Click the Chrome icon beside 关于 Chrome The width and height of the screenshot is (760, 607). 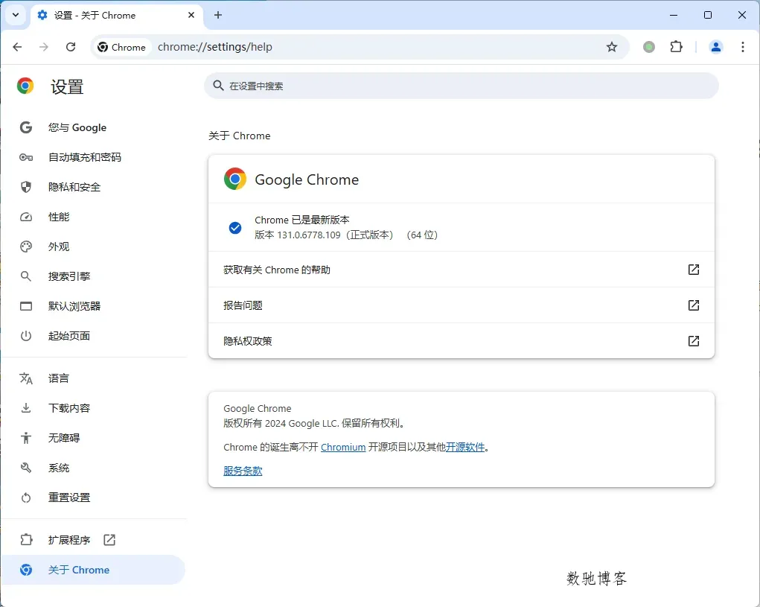click(26, 570)
